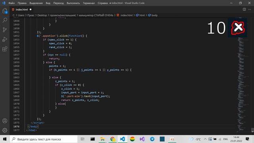
Task: Open the Переход menu
Action: point(58,3)
